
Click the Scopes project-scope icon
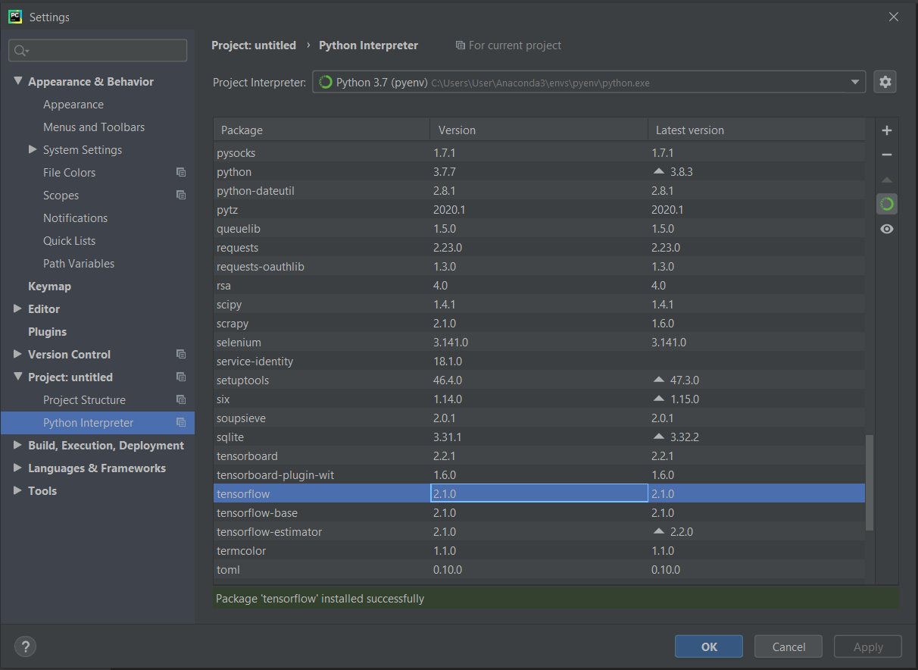[x=181, y=196]
